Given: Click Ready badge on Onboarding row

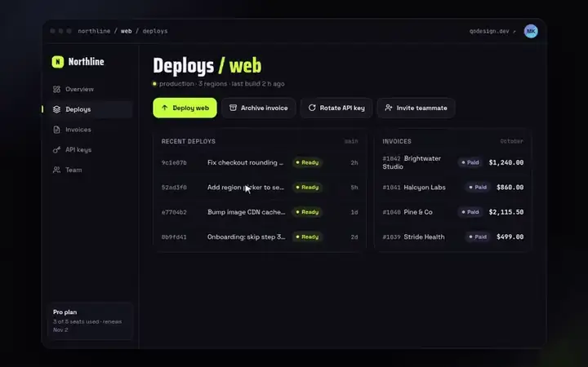Looking at the screenshot, I should (308, 237).
